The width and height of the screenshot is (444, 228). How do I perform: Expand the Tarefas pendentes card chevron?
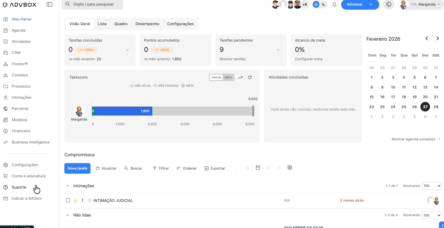coord(278,50)
